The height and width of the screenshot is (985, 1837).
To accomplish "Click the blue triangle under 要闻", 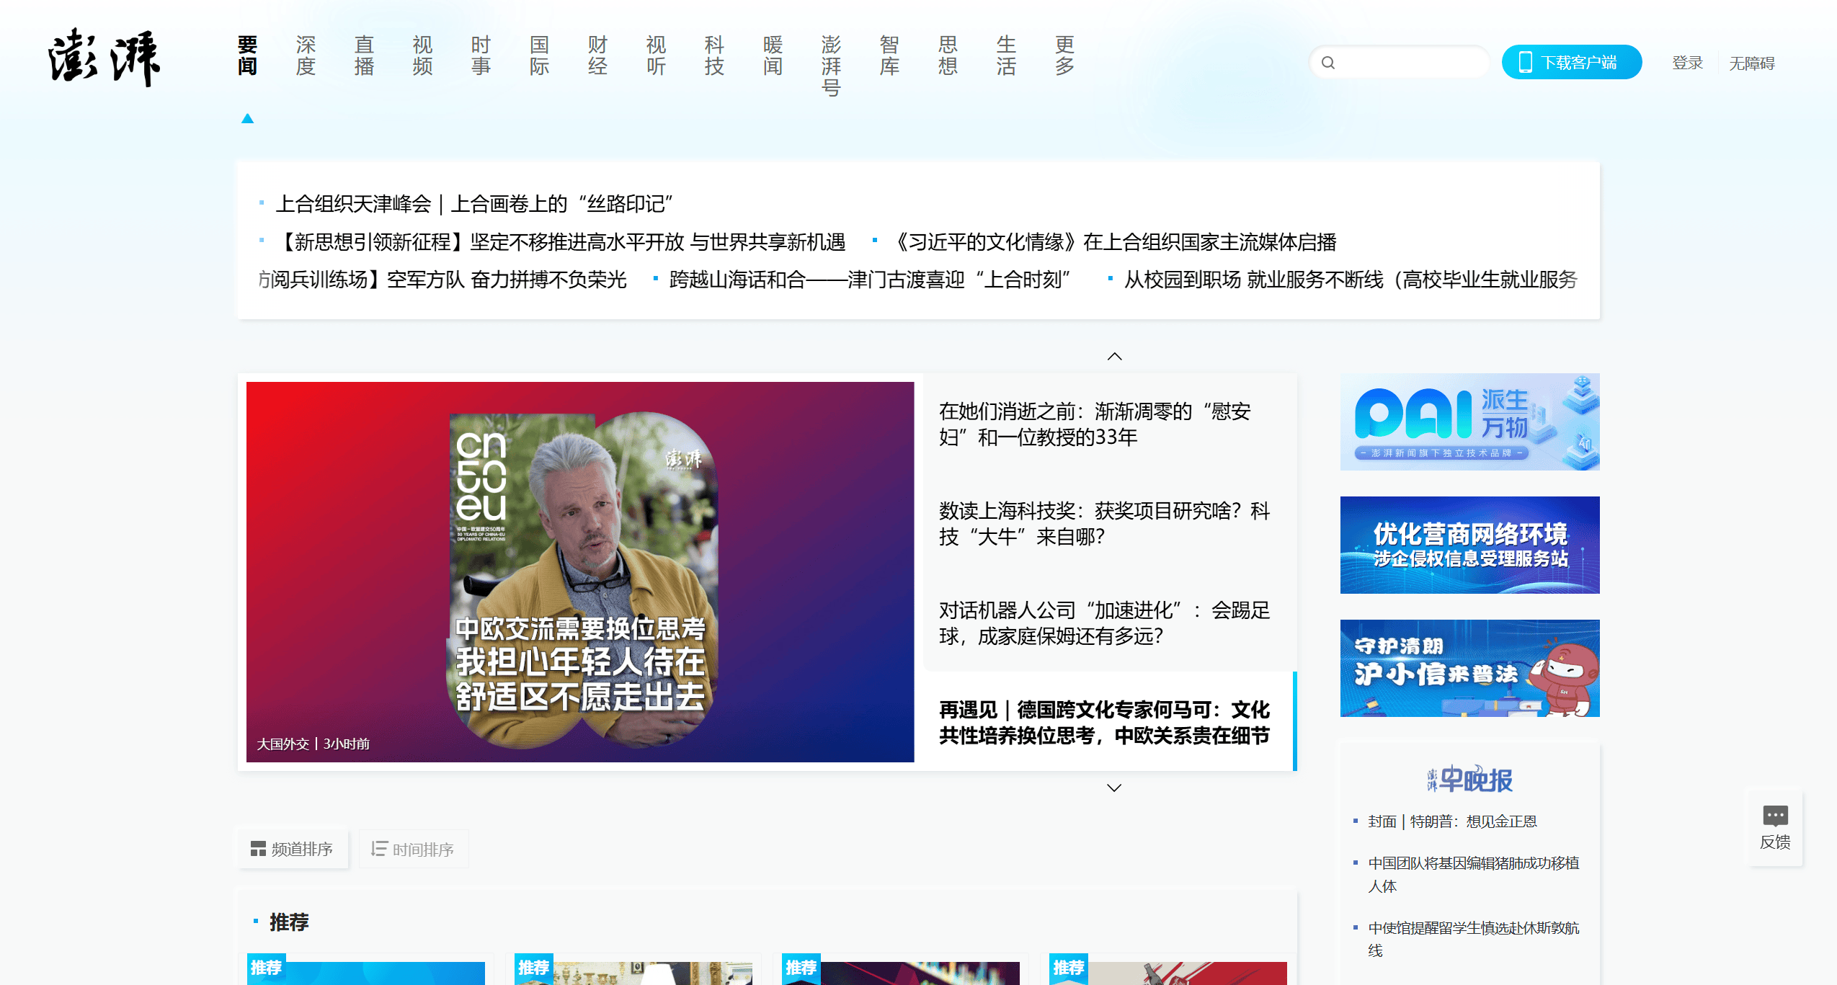I will [248, 118].
